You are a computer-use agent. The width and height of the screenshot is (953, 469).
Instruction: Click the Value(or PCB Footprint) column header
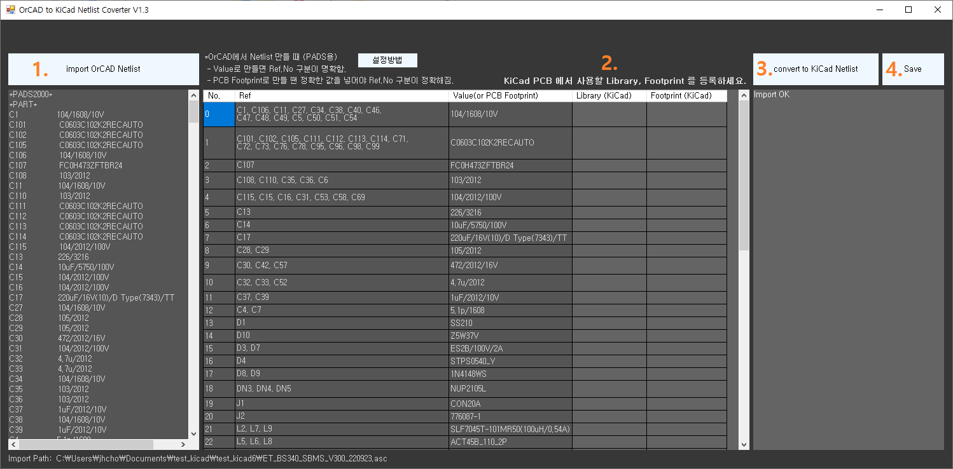pyautogui.click(x=510, y=96)
